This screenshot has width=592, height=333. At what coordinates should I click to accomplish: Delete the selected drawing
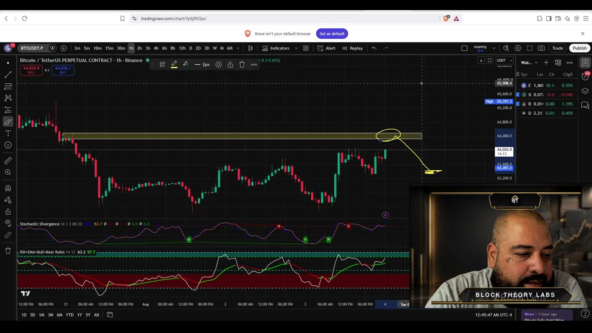coord(242,64)
